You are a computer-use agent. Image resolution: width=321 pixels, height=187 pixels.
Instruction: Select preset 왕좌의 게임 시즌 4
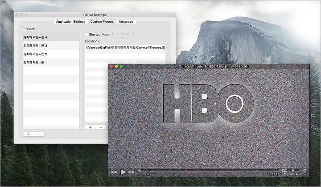click(x=51, y=37)
